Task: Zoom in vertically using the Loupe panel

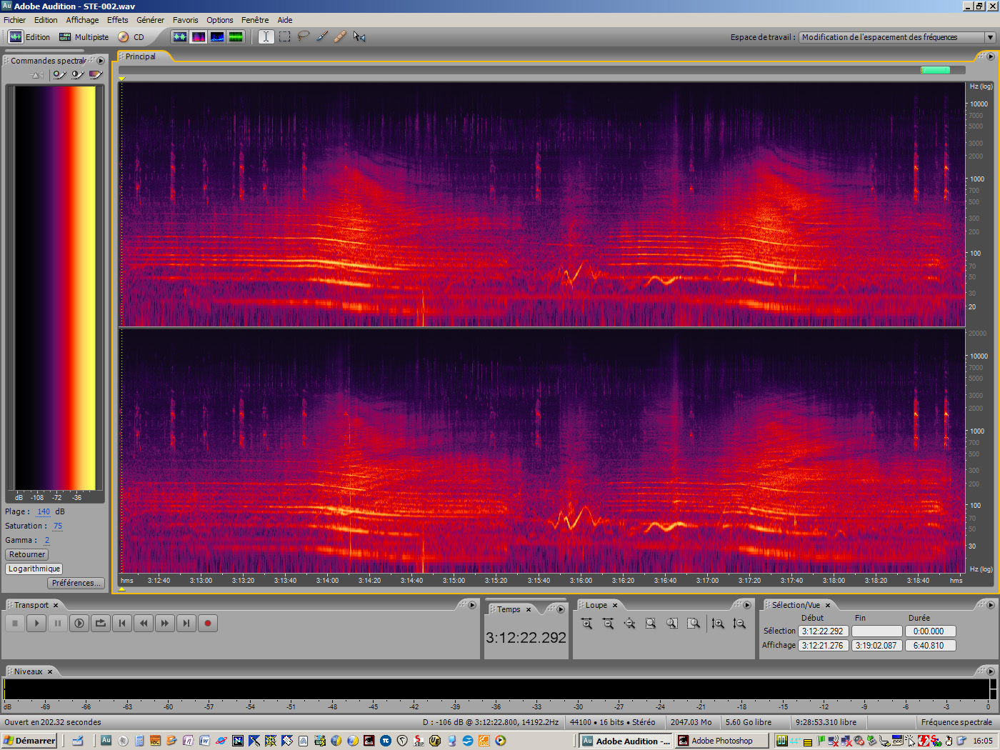Action: (718, 623)
